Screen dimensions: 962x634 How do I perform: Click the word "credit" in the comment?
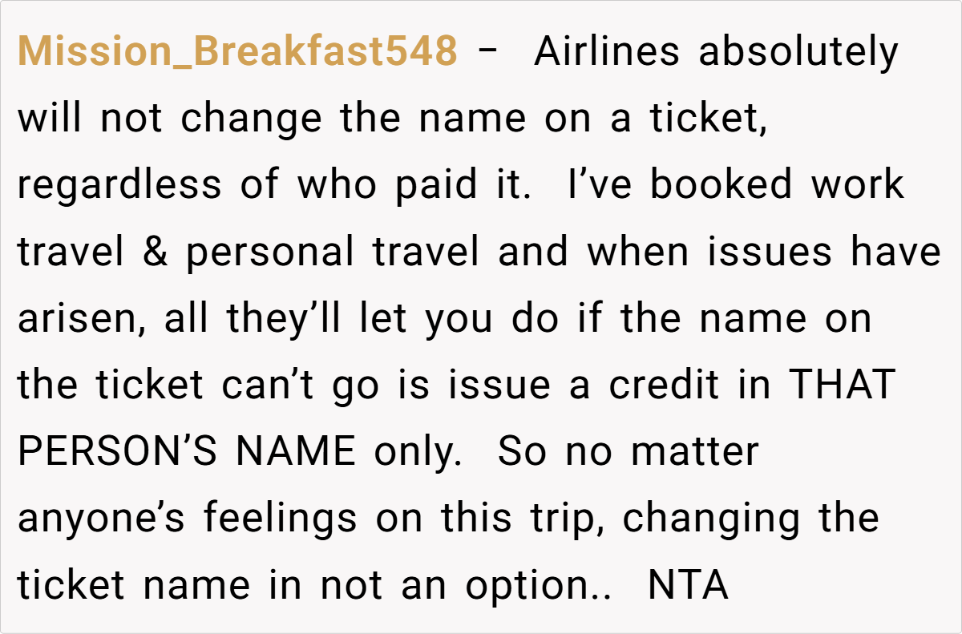665,386
